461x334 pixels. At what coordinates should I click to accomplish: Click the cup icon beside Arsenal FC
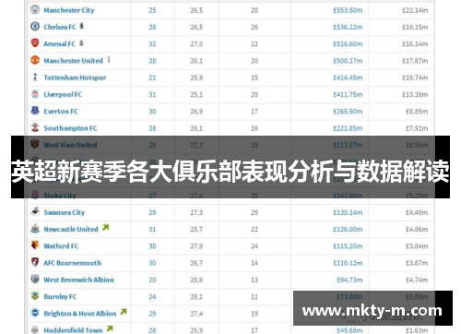pos(81,42)
